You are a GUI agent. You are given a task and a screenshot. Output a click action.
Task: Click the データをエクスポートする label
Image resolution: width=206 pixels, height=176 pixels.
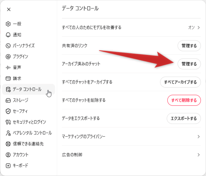[81, 118]
